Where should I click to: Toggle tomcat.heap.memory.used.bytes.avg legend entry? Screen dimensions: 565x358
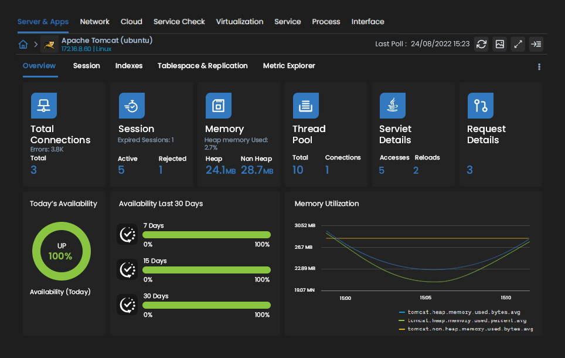click(x=460, y=312)
